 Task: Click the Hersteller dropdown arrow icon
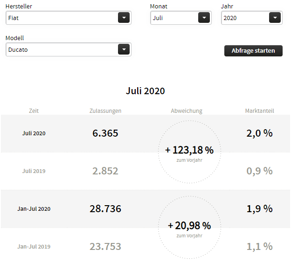(124, 18)
